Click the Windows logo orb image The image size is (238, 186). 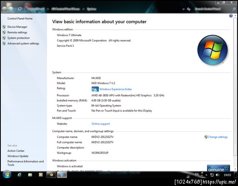coord(213,50)
